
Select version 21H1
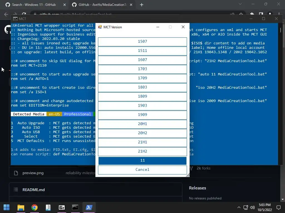[x=142, y=142]
